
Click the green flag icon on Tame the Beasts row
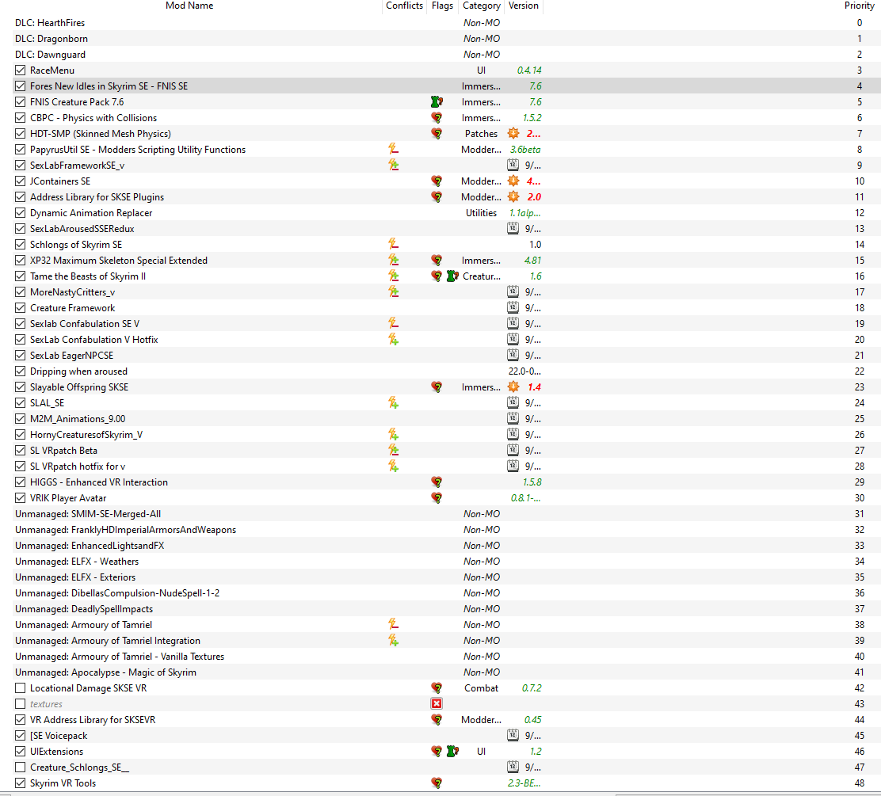(x=452, y=276)
